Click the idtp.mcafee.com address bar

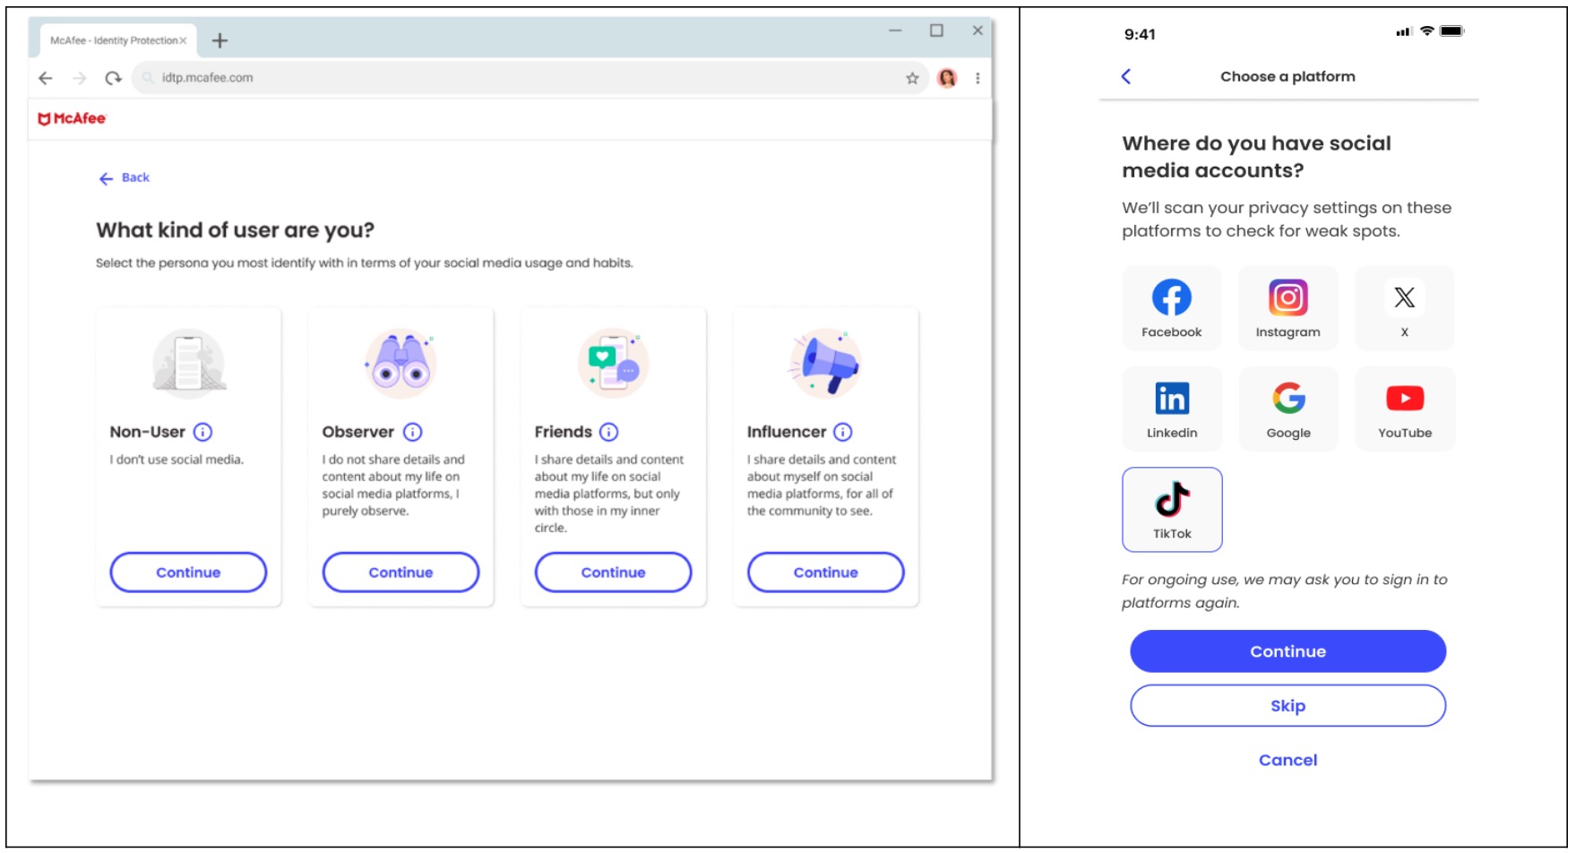point(520,78)
